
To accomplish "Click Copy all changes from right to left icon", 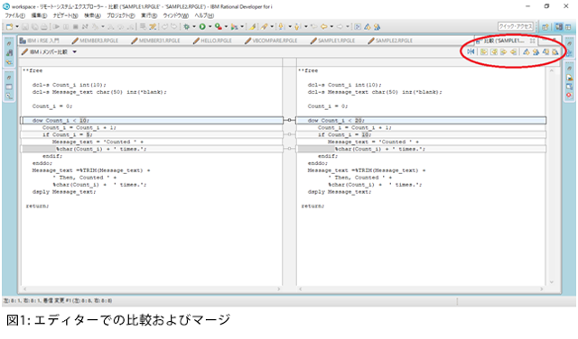I will coord(494,52).
